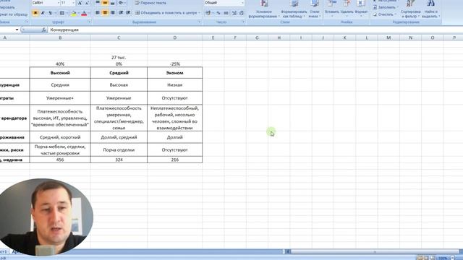463x260 pixels.
Task: Click the zoom out minus at 100%
Action: (x=452, y=258)
